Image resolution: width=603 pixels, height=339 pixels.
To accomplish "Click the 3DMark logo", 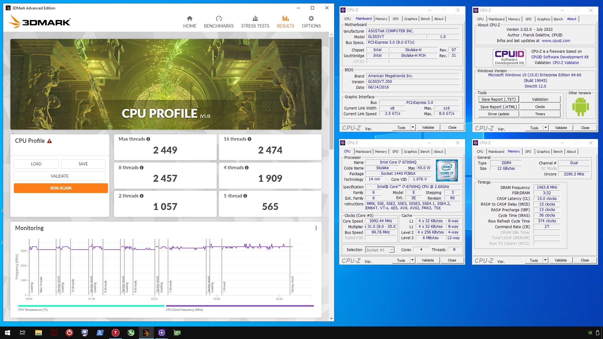I will [x=40, y=22].
